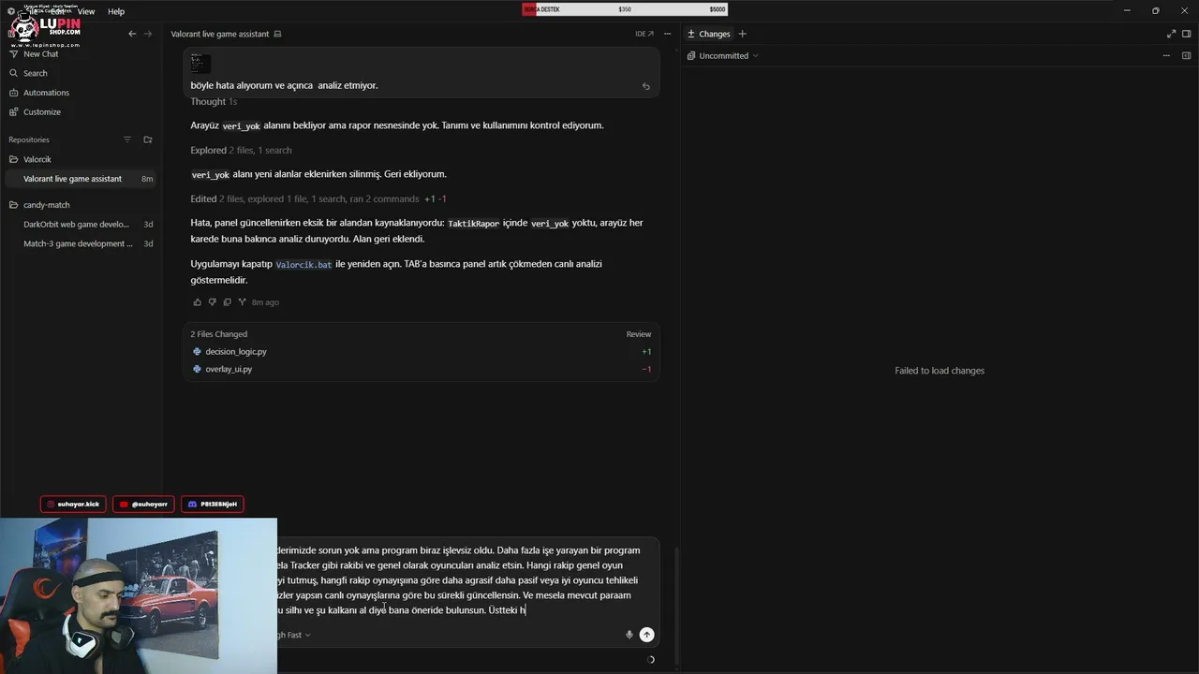Open the Uncommitted row more options
This screenshot has height=674, width=1199.
click(1166, 56)
